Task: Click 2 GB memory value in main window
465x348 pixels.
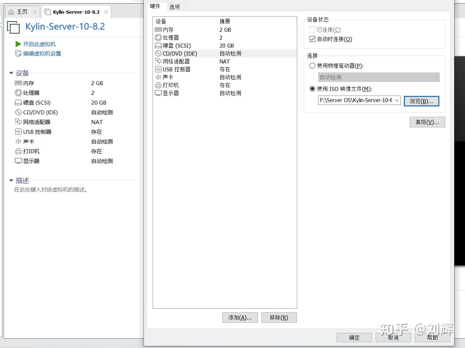Action: pos(97,83)
